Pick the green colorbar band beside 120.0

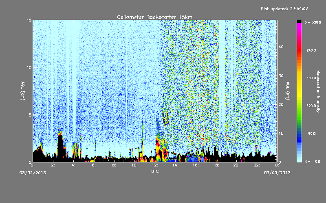point(299,108)
